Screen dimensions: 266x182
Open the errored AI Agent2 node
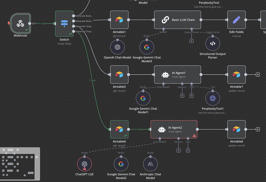174,129
